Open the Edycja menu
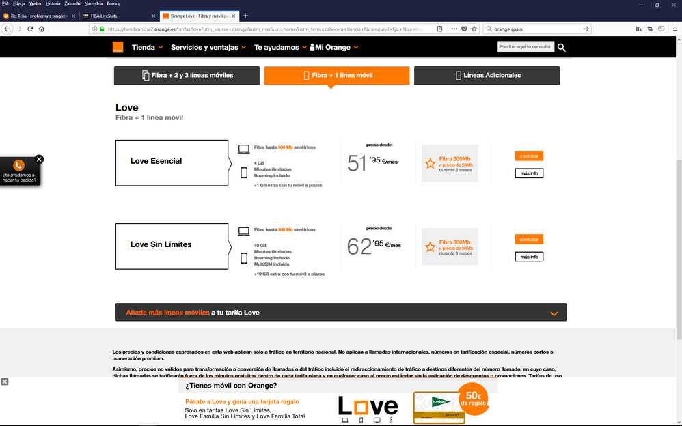Screen dimensions: 682x426 pyautogui.click(x=19, y=3)
